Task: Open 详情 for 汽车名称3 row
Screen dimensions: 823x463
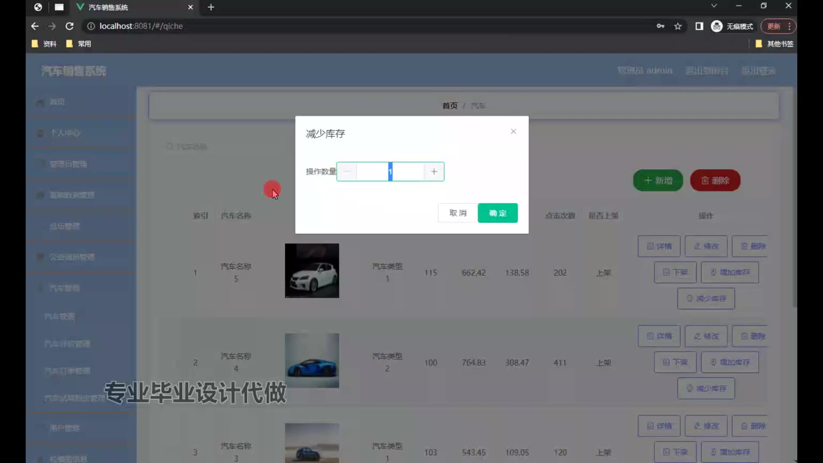Action: click(659, 426)
